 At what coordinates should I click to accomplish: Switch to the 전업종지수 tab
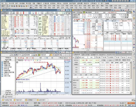(x=103, y=55)
